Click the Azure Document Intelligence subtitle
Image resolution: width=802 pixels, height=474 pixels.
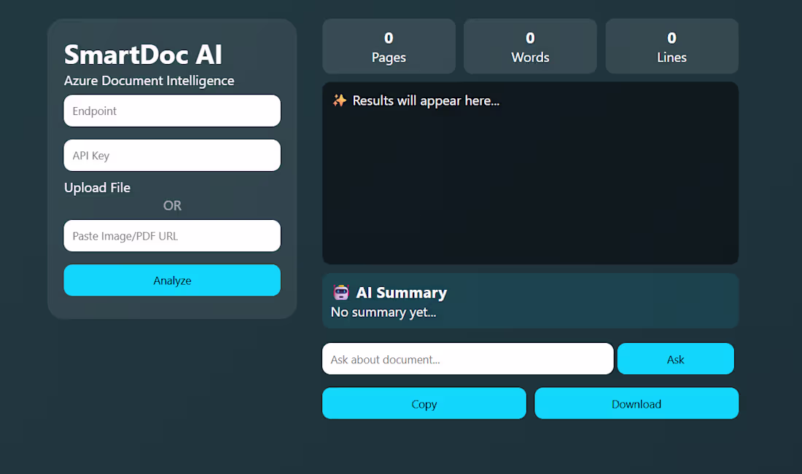[149, 81]
